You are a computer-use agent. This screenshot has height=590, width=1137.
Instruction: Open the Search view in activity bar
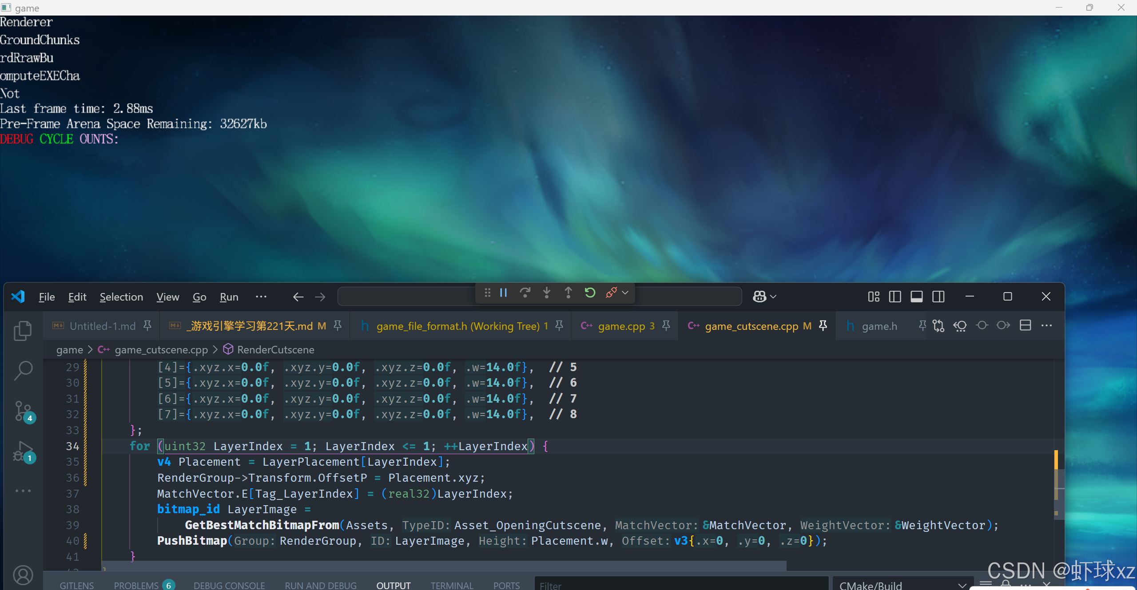(23, 370)
